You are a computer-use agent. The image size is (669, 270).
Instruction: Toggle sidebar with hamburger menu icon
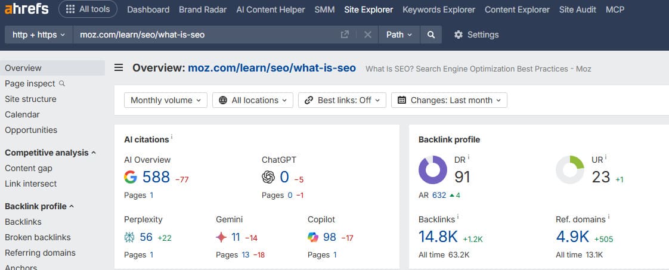click(119, 68)
